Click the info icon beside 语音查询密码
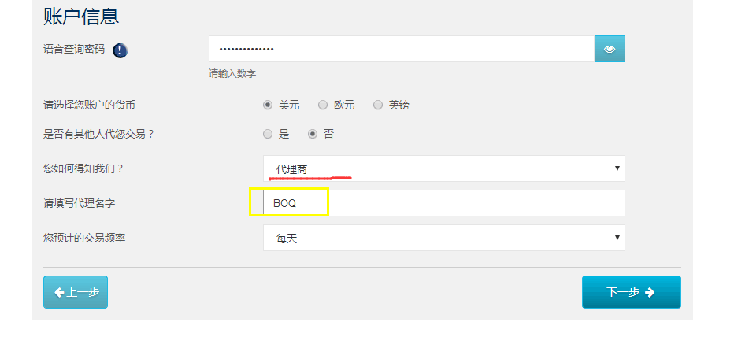This screenshot has width=745, height=344. [120, 50]
